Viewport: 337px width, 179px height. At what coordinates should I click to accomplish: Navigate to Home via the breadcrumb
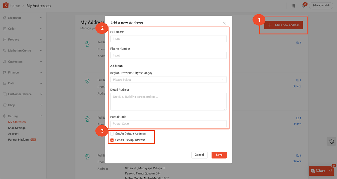coord(15,5)
